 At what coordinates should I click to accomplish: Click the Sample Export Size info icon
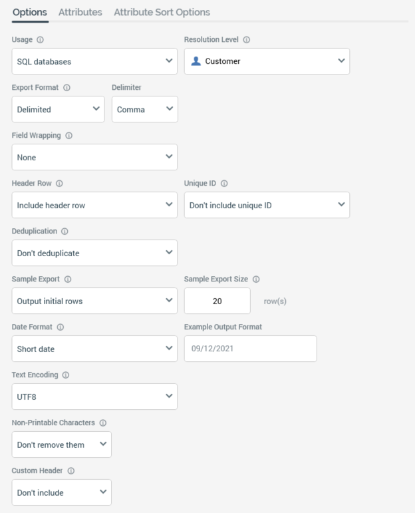(x=257, y=279)
